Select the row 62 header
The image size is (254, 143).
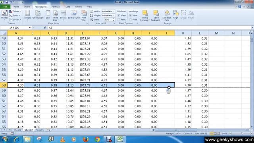pyautogui.click(x=4, y=106)
